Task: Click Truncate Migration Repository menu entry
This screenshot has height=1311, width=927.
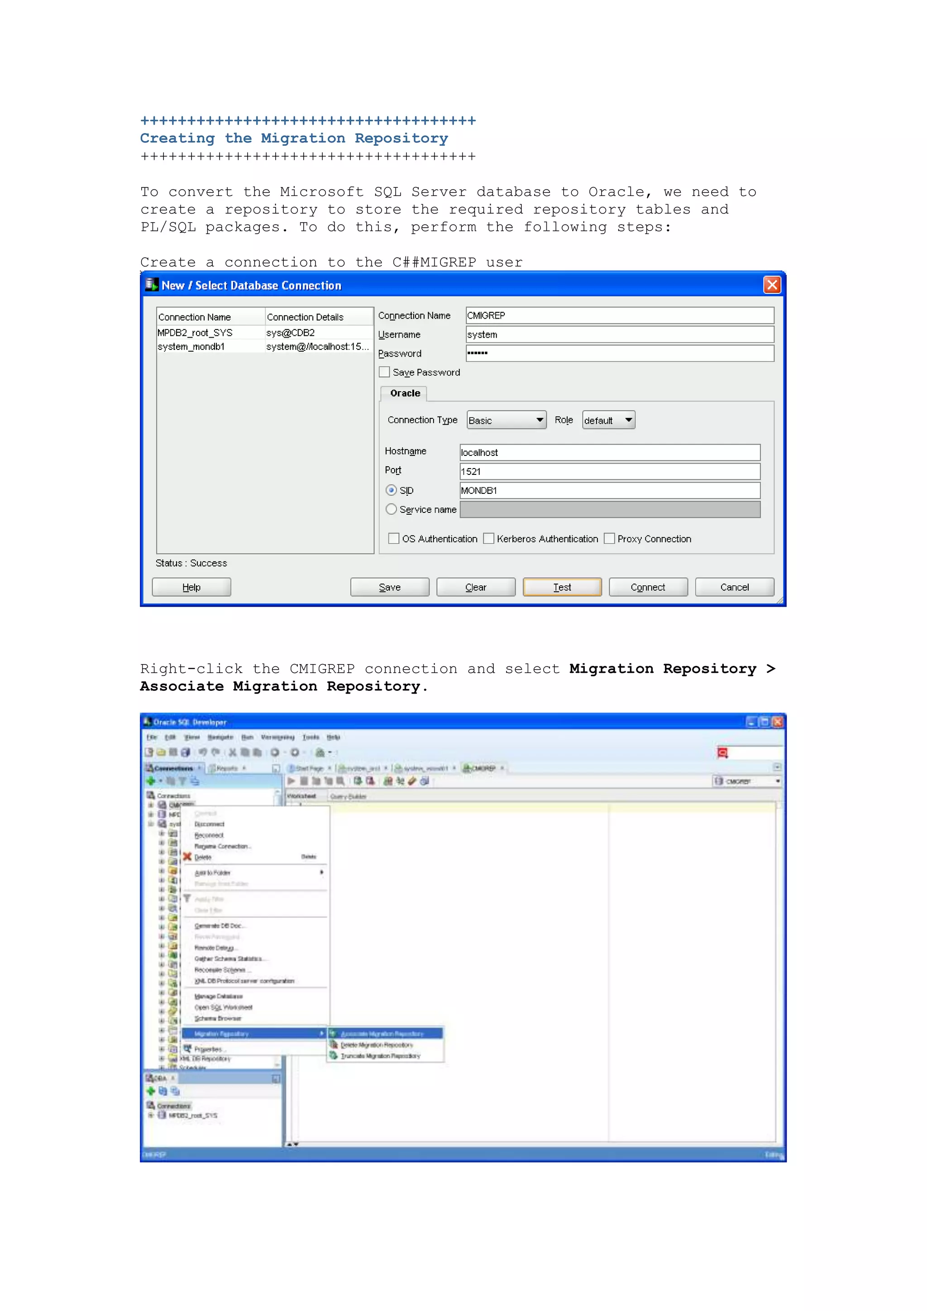Action: pyautogui.click(x=385, y=1056)
